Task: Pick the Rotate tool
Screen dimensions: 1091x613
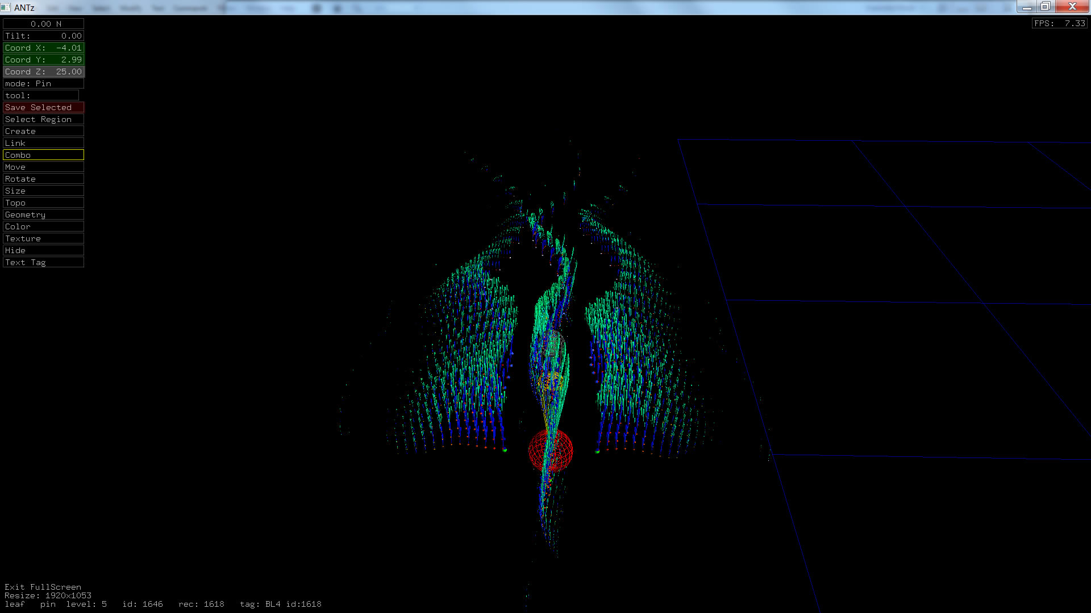Action: coord(43,179)
